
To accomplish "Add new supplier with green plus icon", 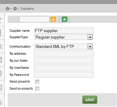I will (64, 19).
